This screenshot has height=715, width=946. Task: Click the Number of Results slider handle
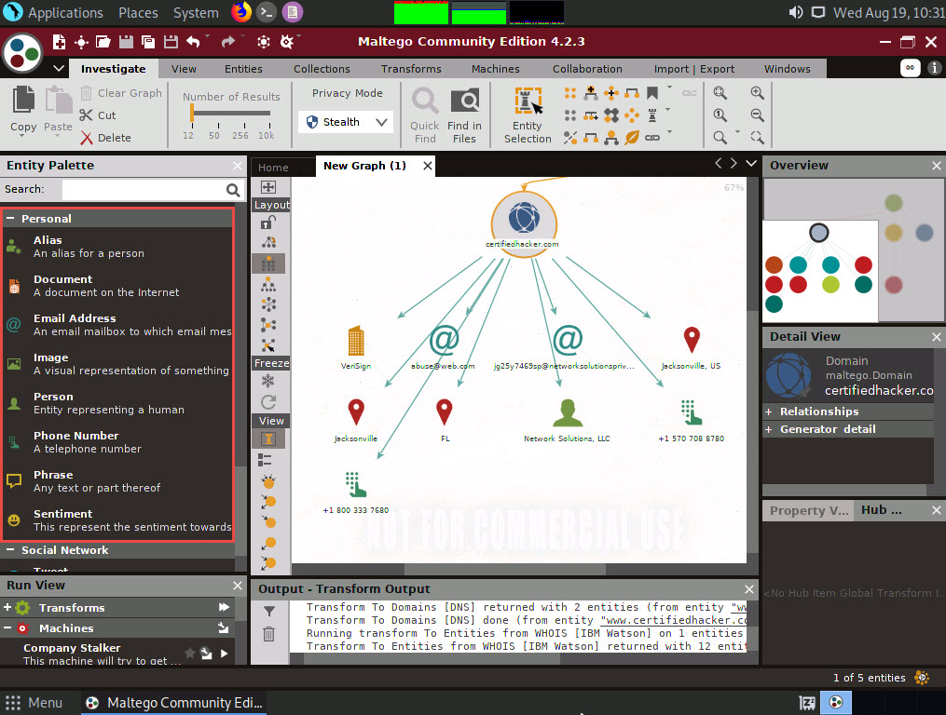[x=192, y=112]
